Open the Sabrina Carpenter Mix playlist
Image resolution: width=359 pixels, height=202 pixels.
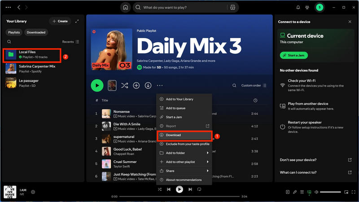tap(43, 69)
